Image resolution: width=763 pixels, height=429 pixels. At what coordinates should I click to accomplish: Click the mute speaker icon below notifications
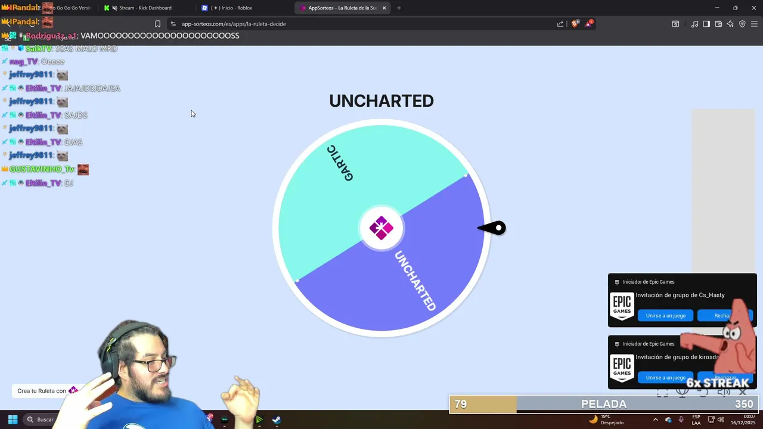723,392
